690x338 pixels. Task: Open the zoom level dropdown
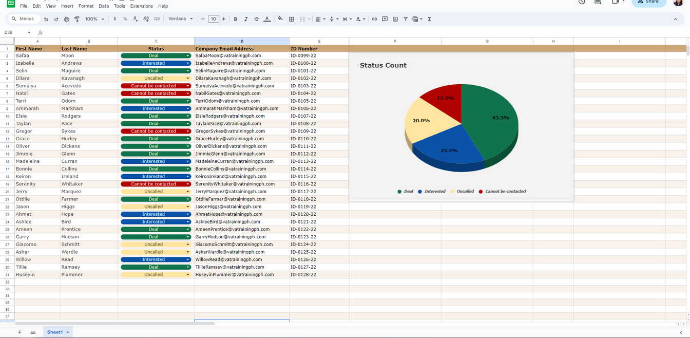coord(94,19)
